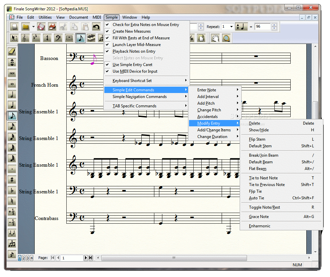Screen dimensions: 330x277
Task: Select the keyboard HyperScribe tool icon
Action: click(91, 38)
